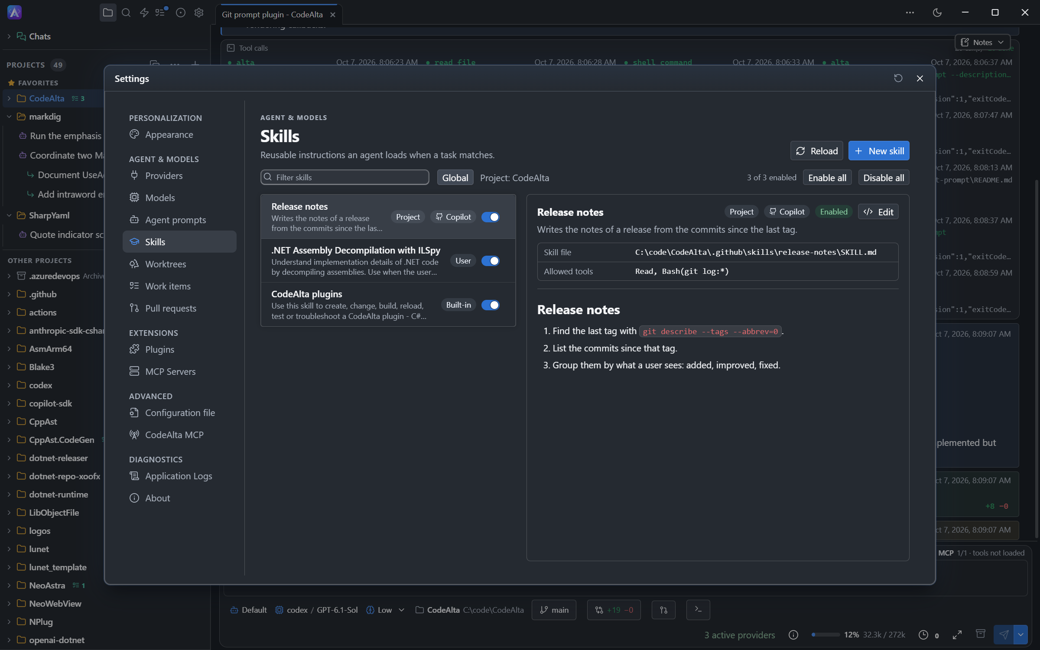Open MCP Servers settings page

pyautogui.click(x=179, y=371)
